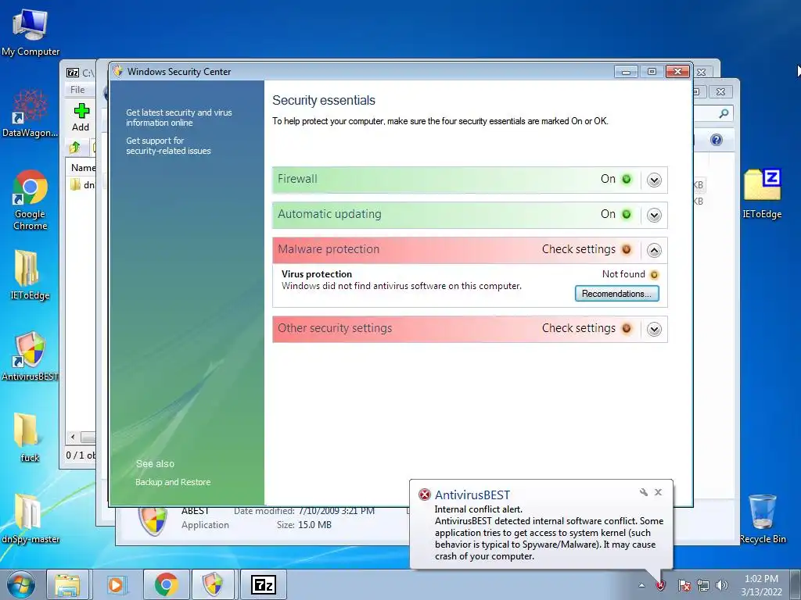Click wrench options icon in AntivirusBEST balloon
Viewport: 801px width, 600px height.
[x=644, y=492]
